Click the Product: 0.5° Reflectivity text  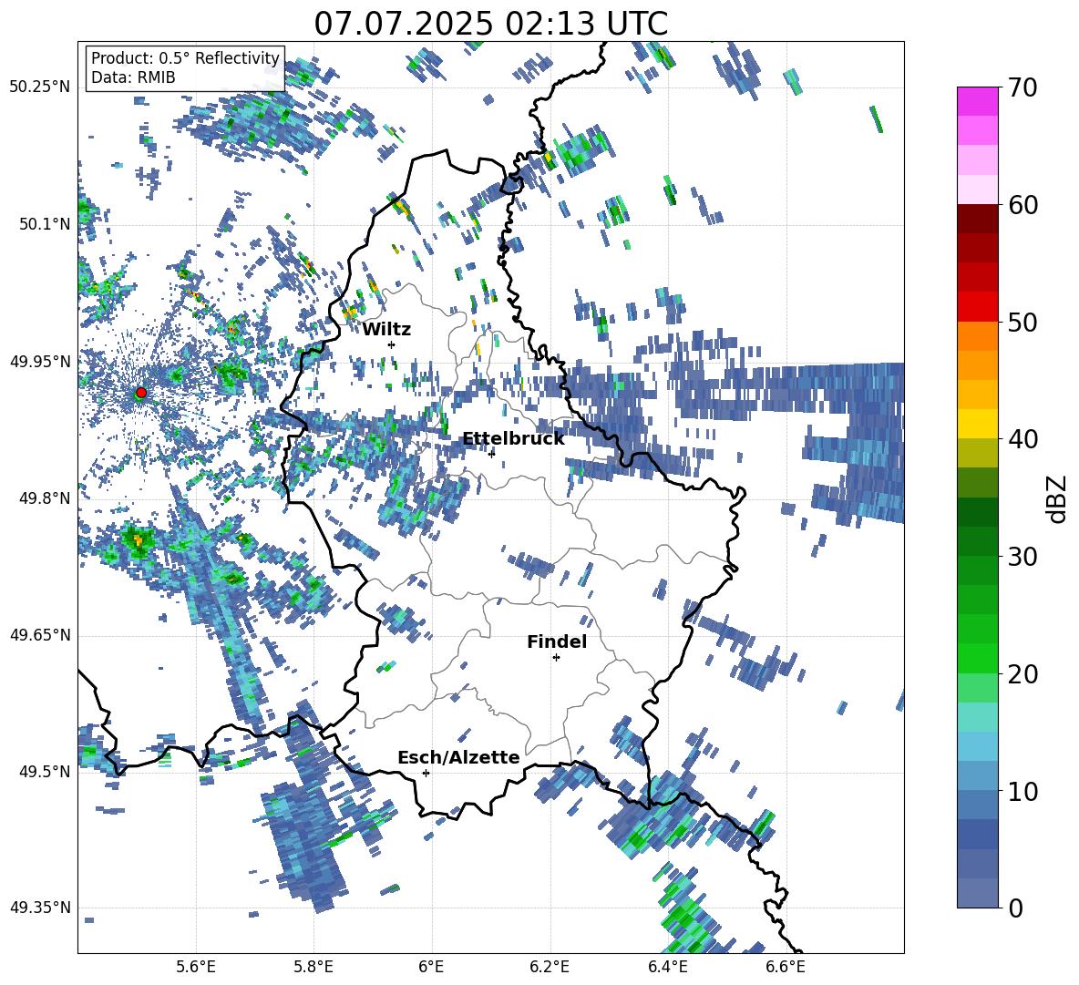185,58
